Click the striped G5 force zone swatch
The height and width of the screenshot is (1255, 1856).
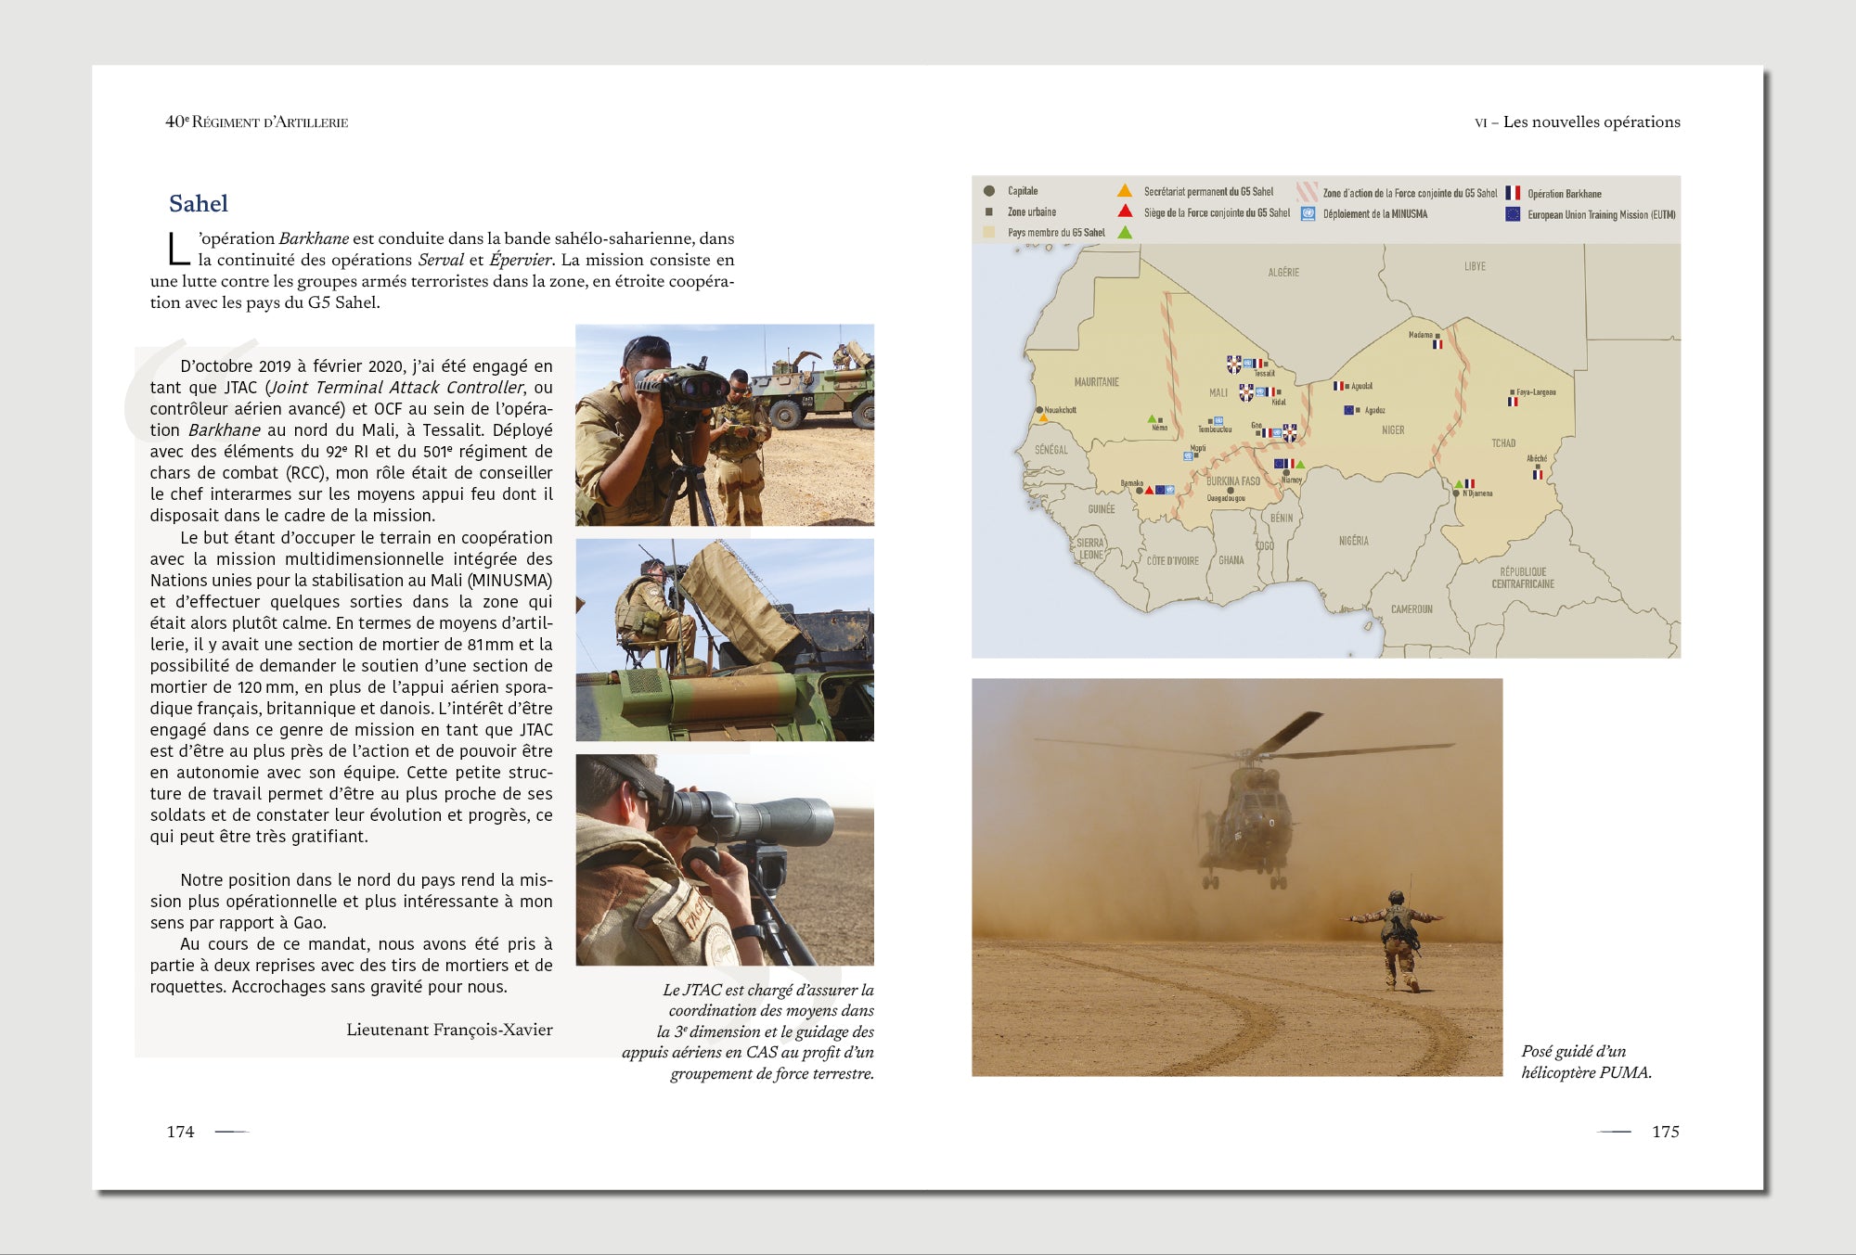[x=1307, y=192]
